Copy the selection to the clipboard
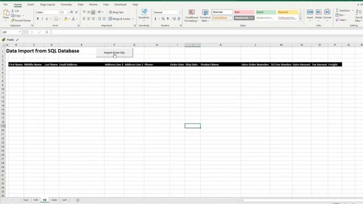This screenshot has height=204, width=363. (x=16, y=15)
